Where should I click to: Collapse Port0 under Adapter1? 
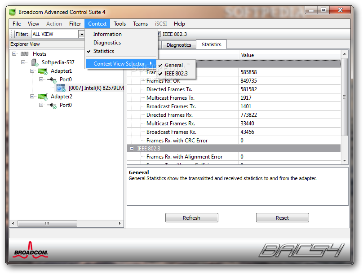coord(41,80)
